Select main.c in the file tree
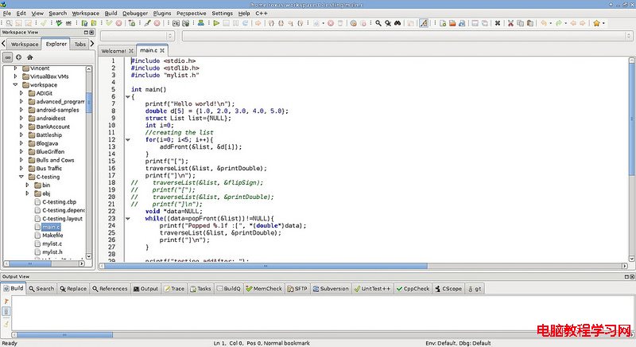This screenshot has width=636, height=347. [51, 227]
